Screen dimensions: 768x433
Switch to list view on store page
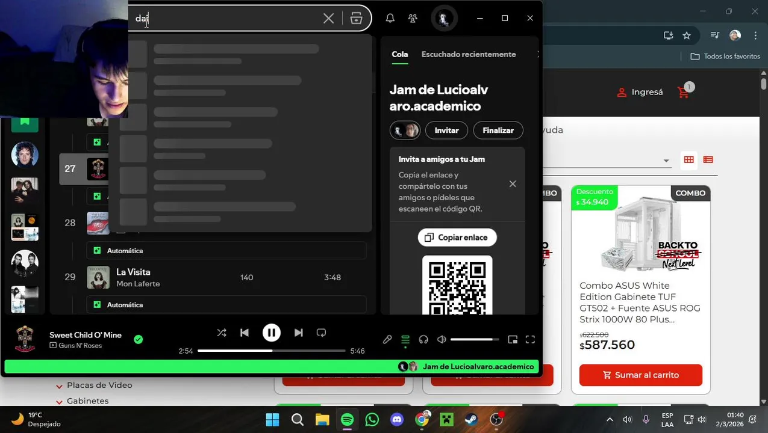click(x=708, y=159)
